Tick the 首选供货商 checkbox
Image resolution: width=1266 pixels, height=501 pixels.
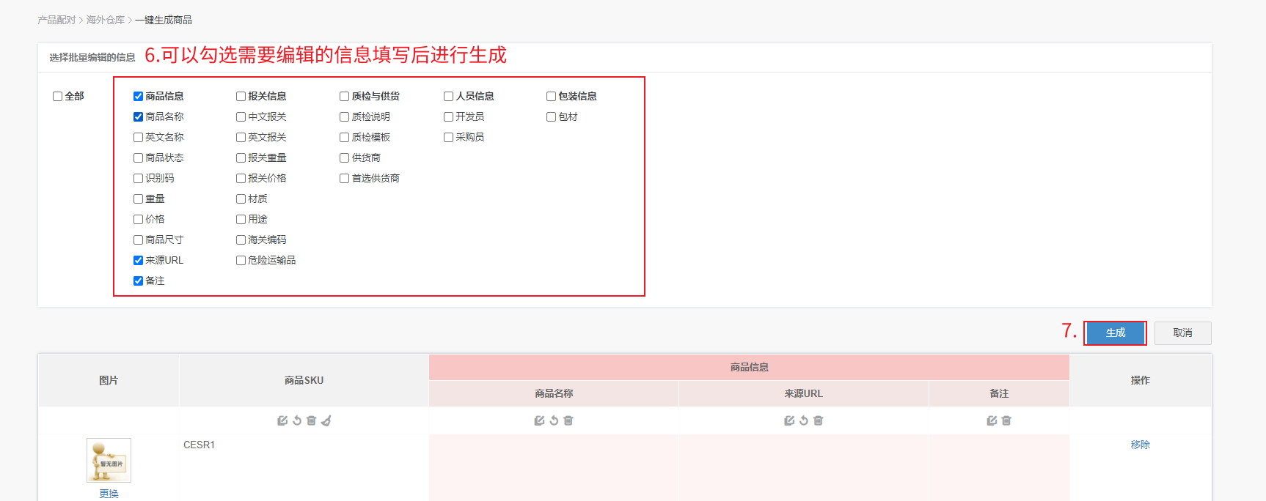tap(344, 178)
